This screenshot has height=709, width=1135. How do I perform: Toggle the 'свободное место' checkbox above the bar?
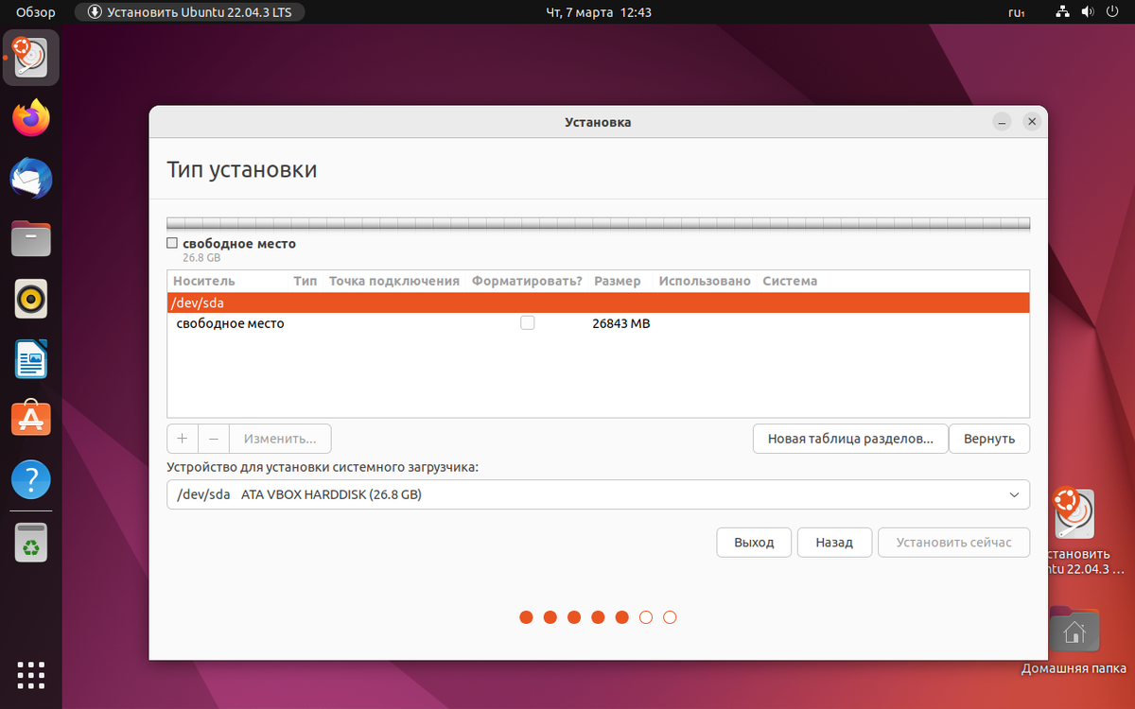click(x=172, y=243)
